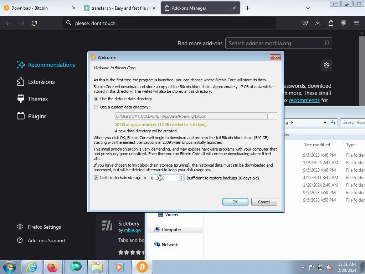Viewport: 365px width, 274px height.
Task: Click Cancel in the Welcome dialog
Action: [x=264, y=202]
